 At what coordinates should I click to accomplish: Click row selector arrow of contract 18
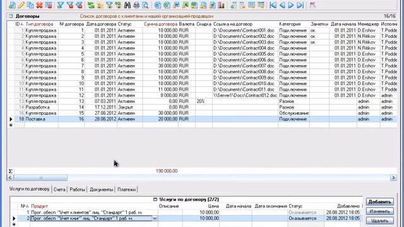(11, 119)
